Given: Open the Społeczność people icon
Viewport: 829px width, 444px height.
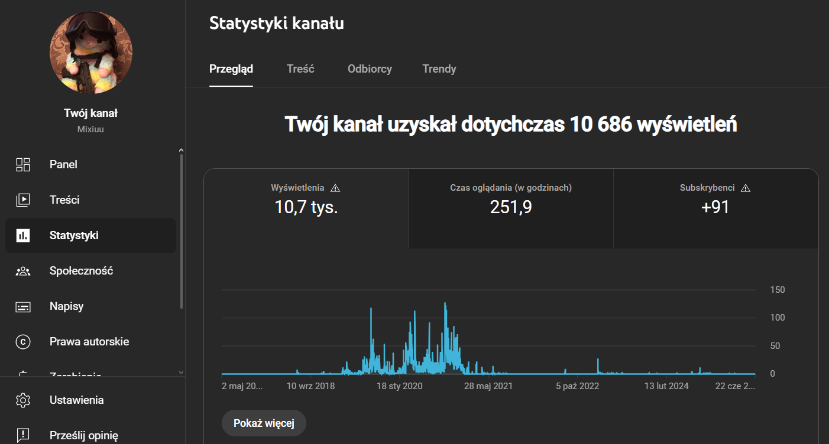Looking at the screenshot, I should [23, 271].
